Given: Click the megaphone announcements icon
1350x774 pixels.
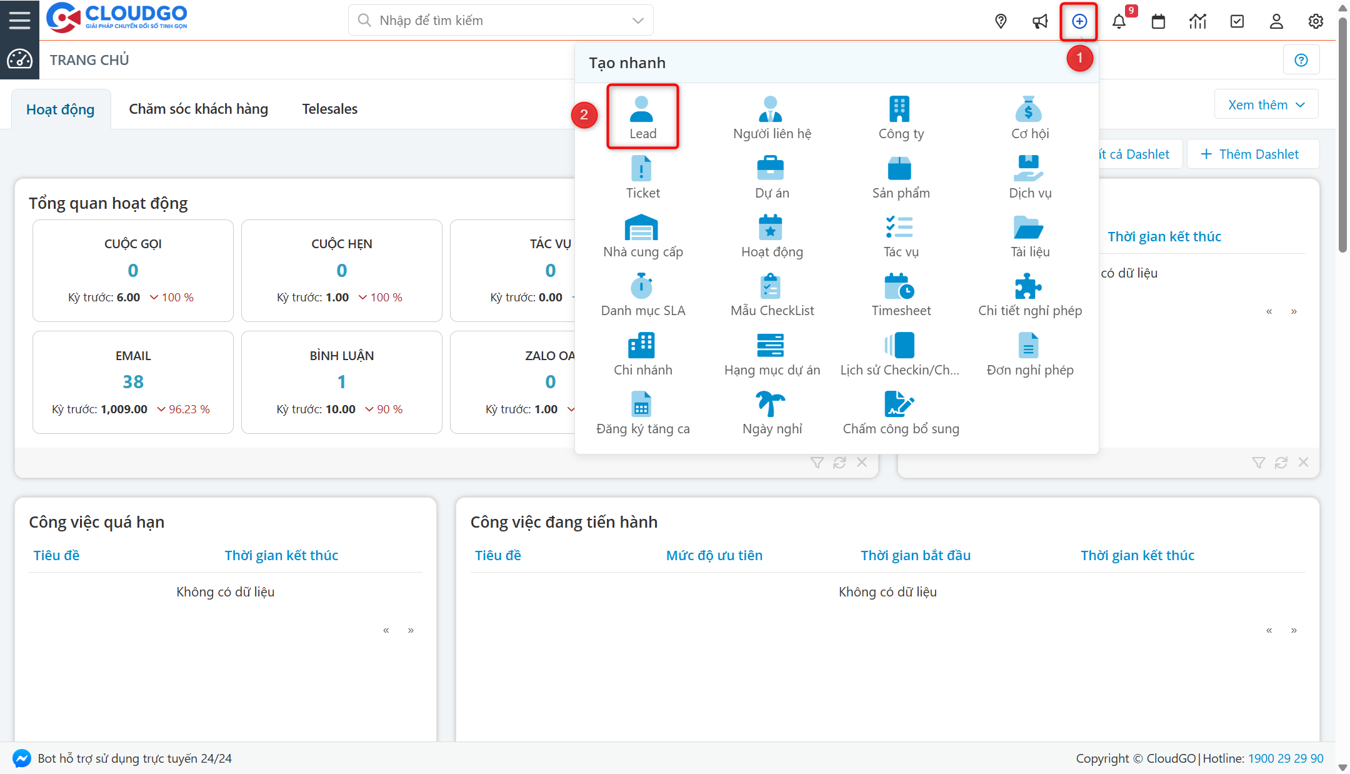Looking at the screenshot, I should (1040, 21).
